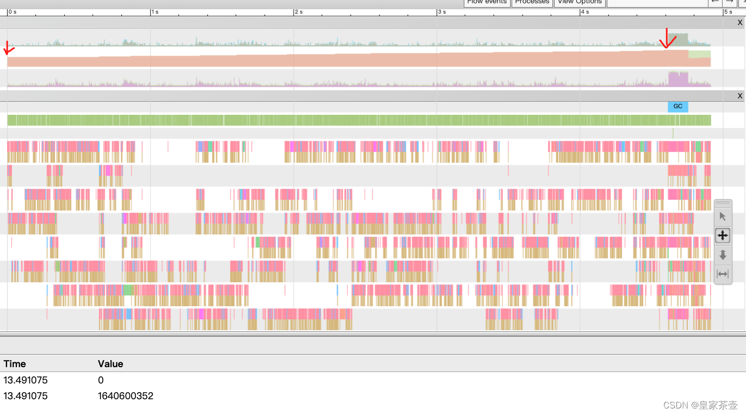The image size is (746, 415).
Task: Click the 4 s ruler mark
Action: click(x=585, y=11)
